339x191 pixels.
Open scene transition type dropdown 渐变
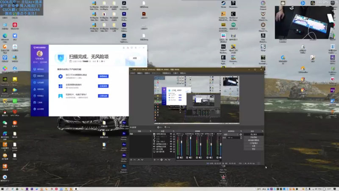(x=231, y=135)
